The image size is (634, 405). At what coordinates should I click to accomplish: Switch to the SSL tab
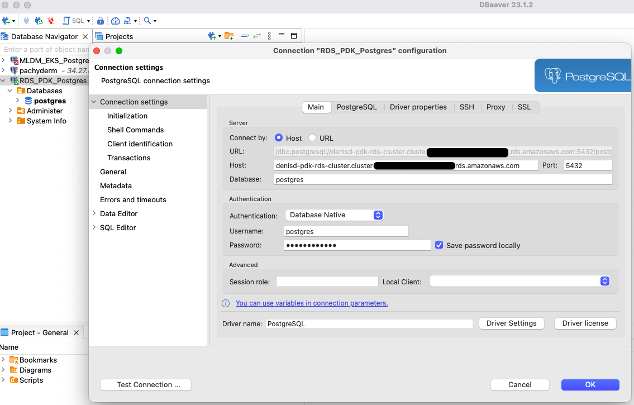[x=524, y=107]
